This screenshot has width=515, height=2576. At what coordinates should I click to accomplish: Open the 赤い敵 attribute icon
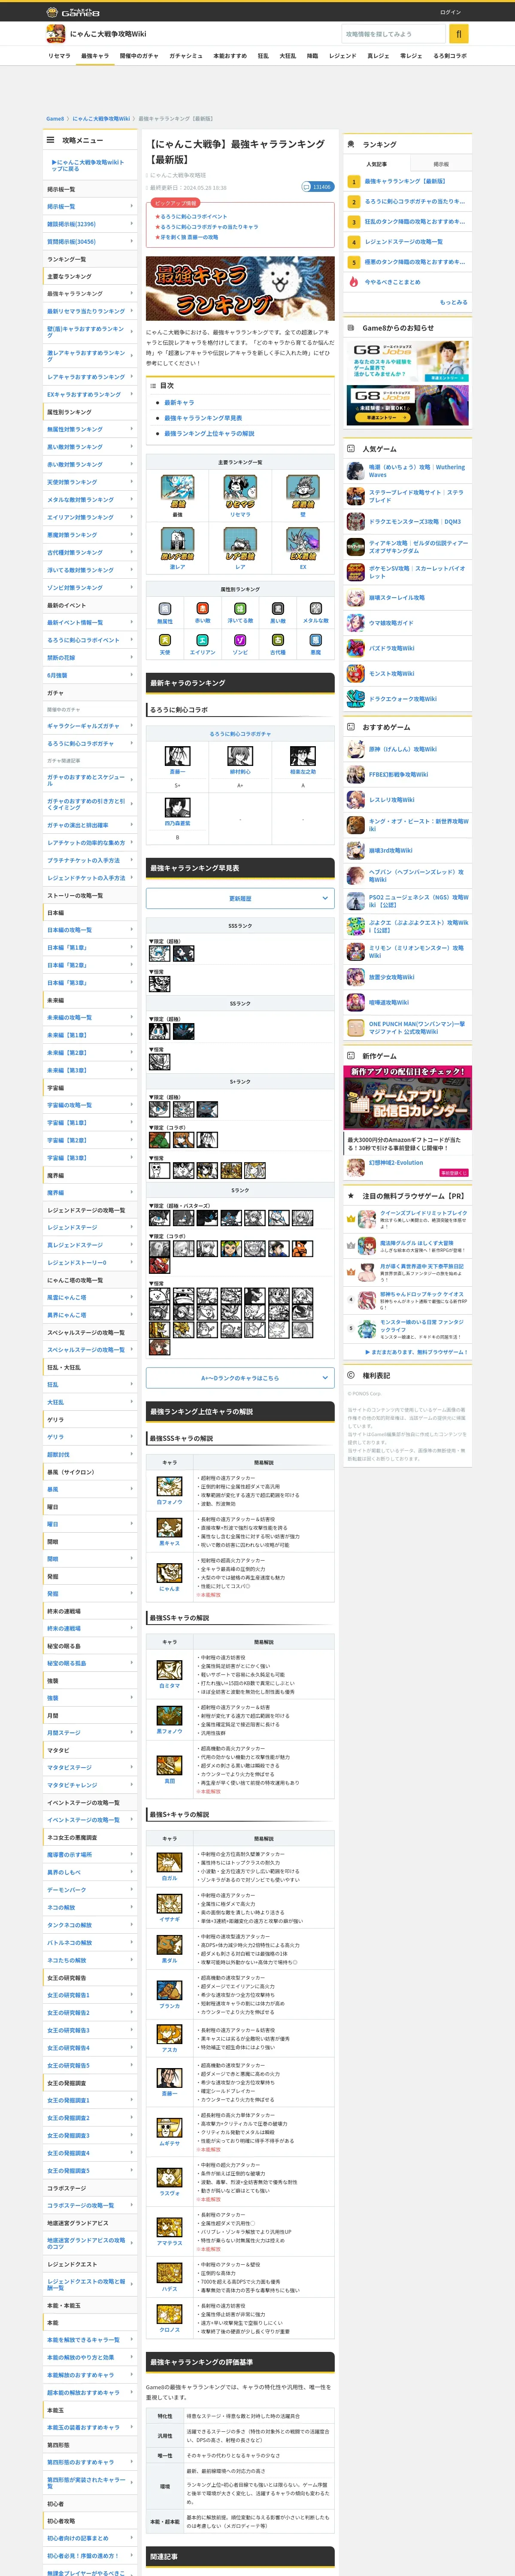tap(203, 608)
